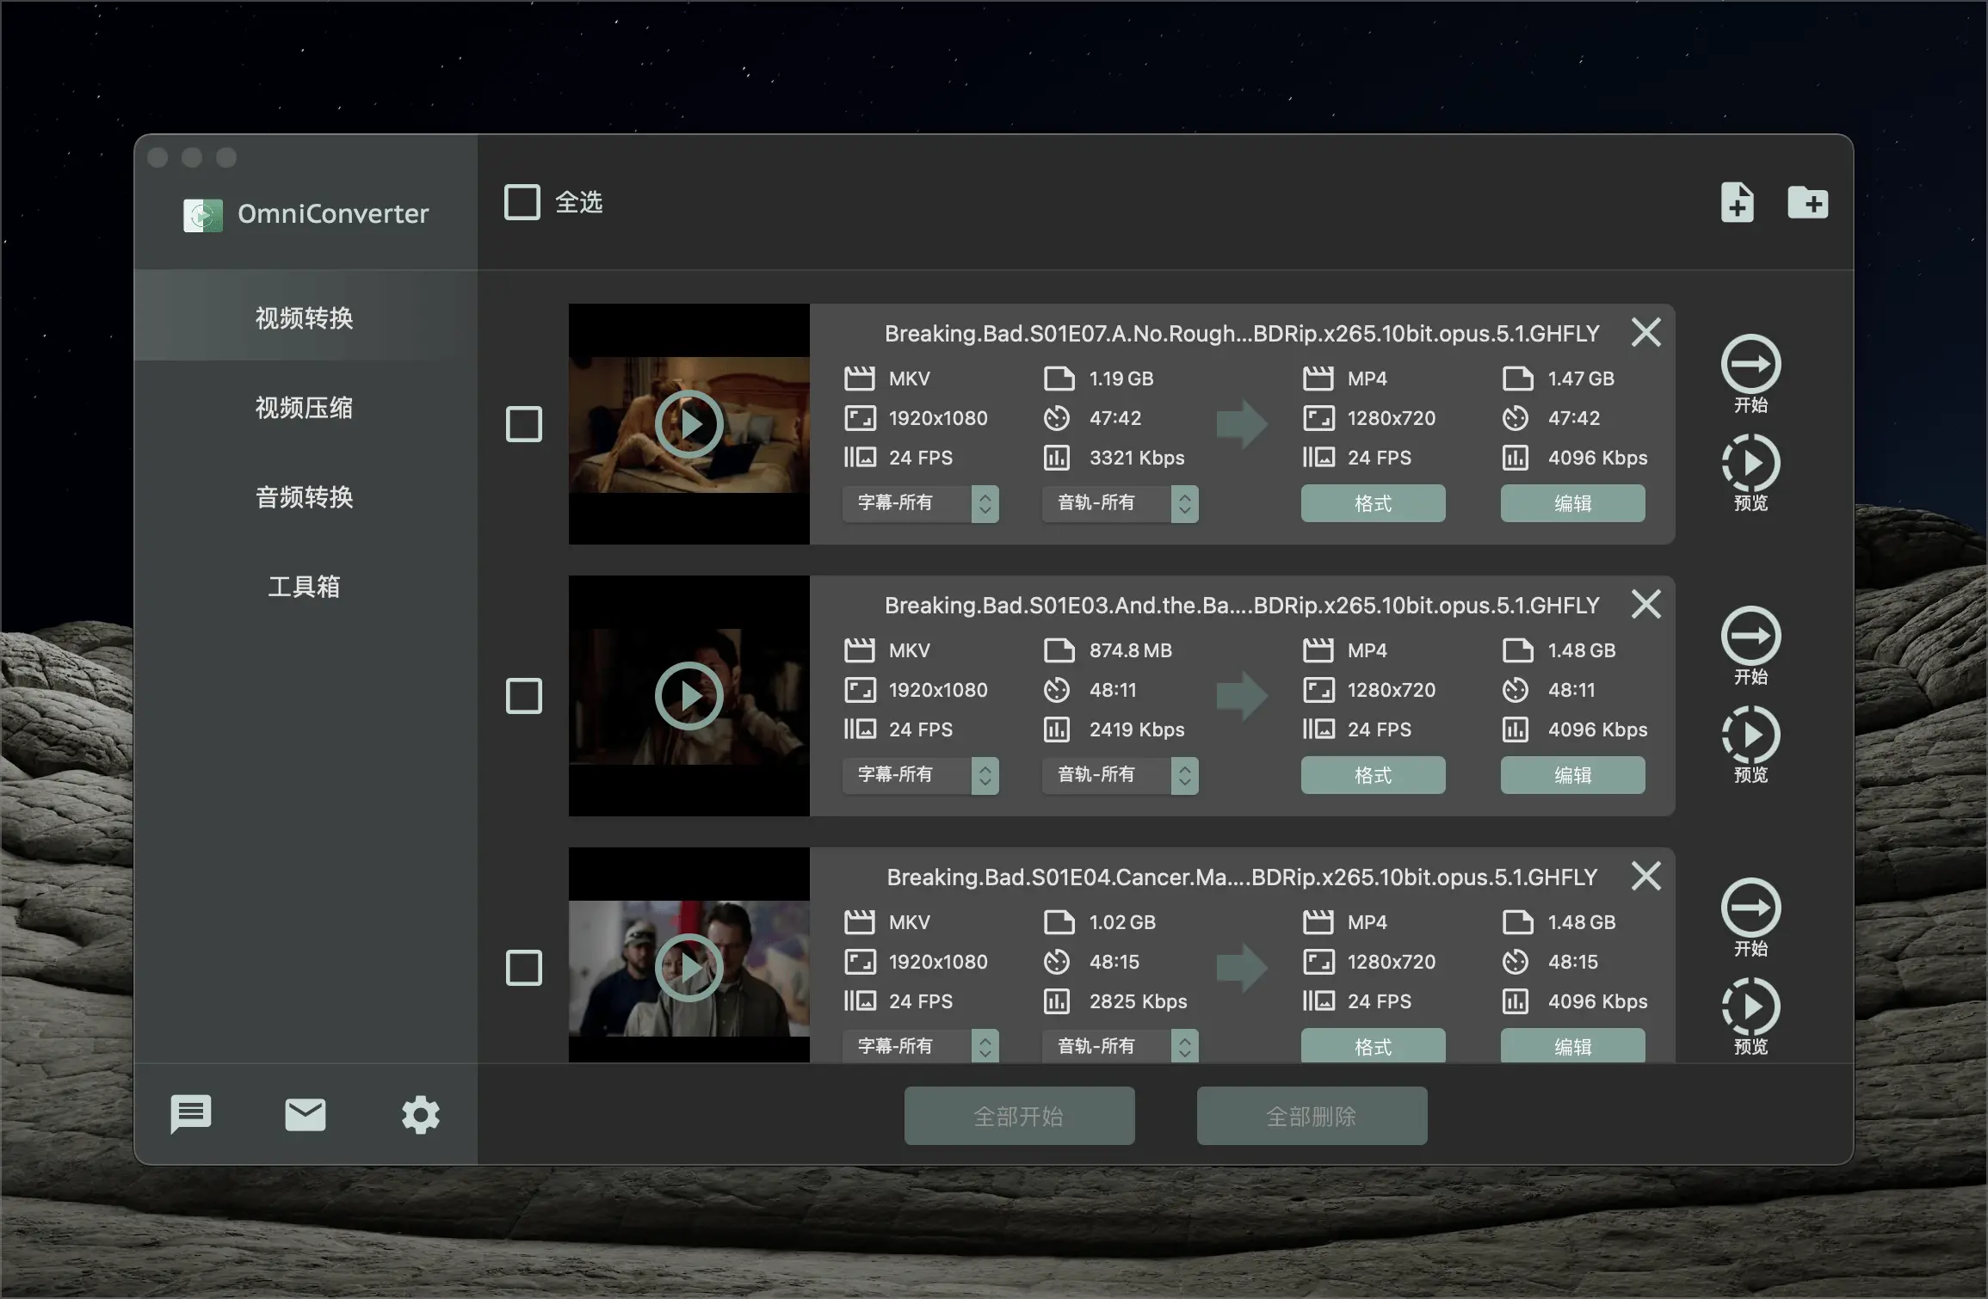Switch to 视频转换 section
The height and width of the screenshot is (1299, 1988).
click(305, 317)
